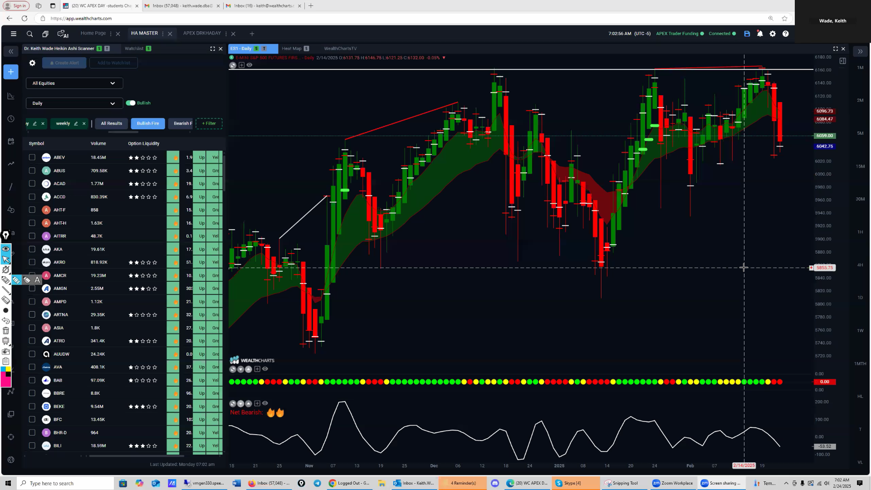871x490 pixels.
Task: Open File Explorer in taskbar
Action: point(382,483)
